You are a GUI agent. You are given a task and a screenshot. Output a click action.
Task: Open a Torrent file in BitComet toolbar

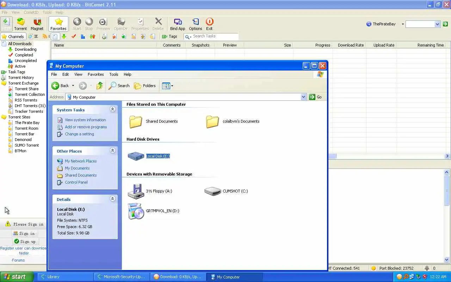point(20,24)
